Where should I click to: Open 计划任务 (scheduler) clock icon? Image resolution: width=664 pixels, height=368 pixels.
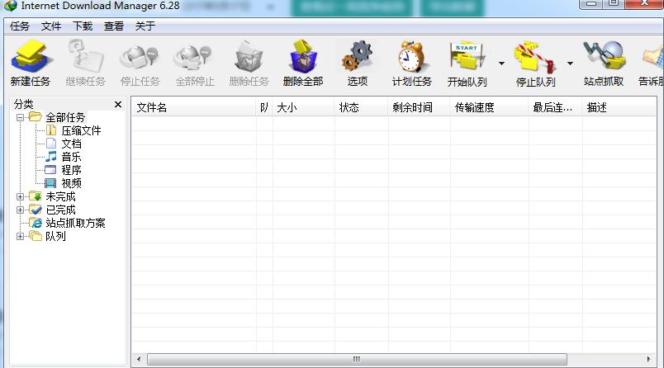pyautogui.click(x=411, y=57)
